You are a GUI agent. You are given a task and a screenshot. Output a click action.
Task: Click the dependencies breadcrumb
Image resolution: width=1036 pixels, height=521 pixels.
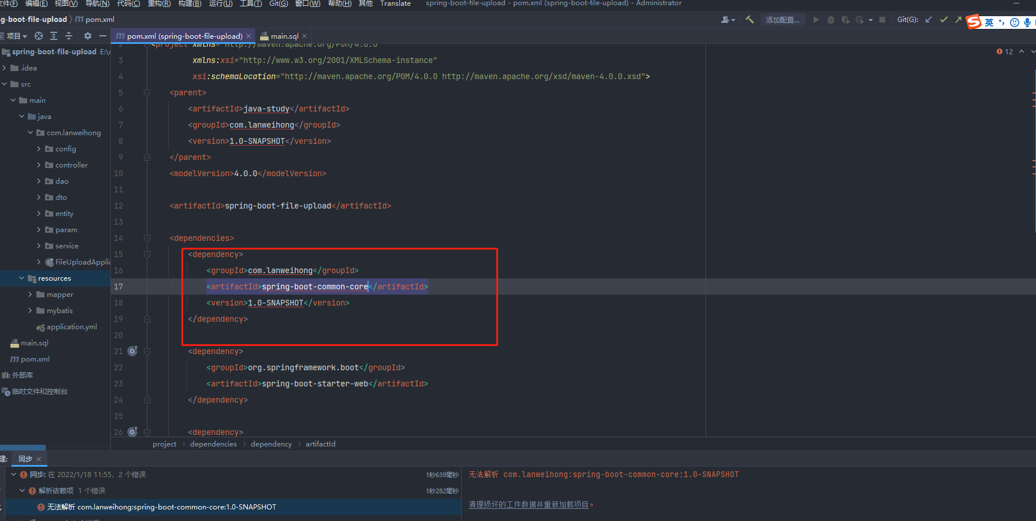213,444
